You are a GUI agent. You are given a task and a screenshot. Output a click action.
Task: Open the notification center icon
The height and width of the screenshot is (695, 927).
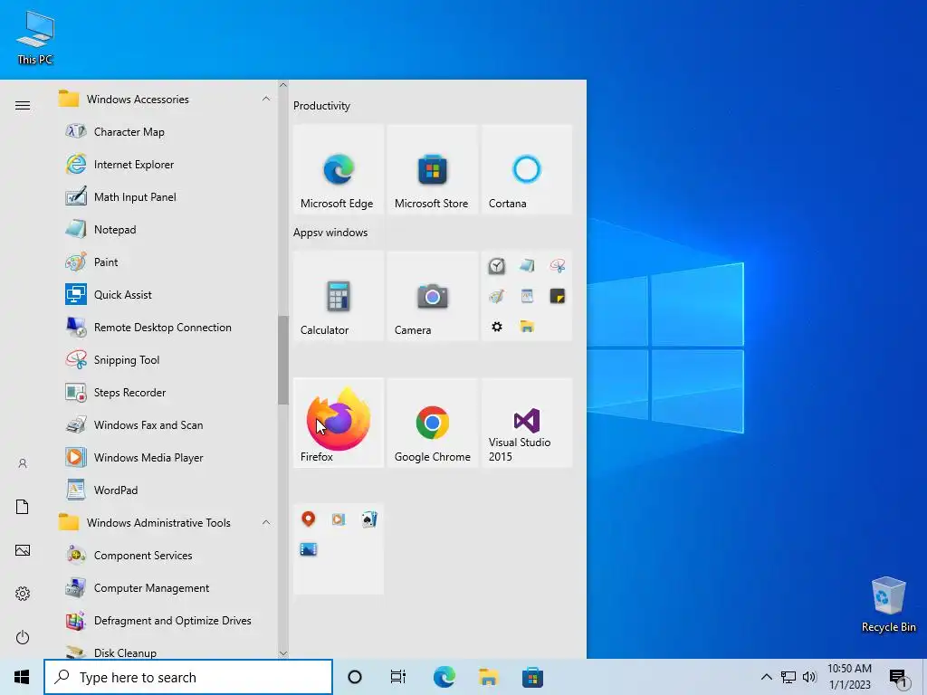[899, 679]
